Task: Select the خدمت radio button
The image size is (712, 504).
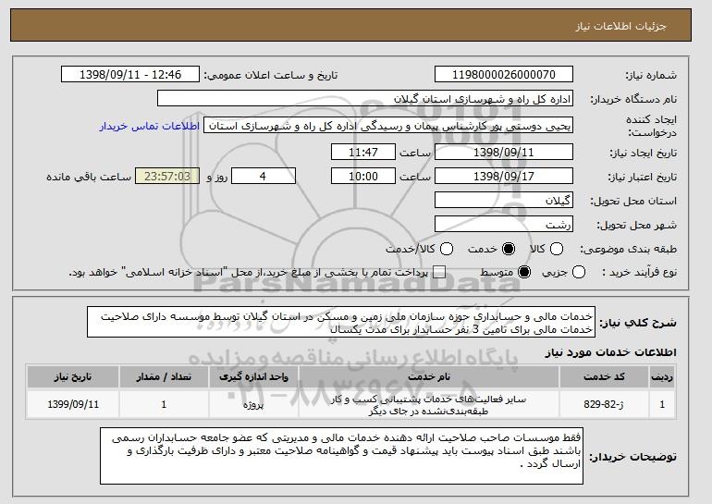Action: [509, 249]
